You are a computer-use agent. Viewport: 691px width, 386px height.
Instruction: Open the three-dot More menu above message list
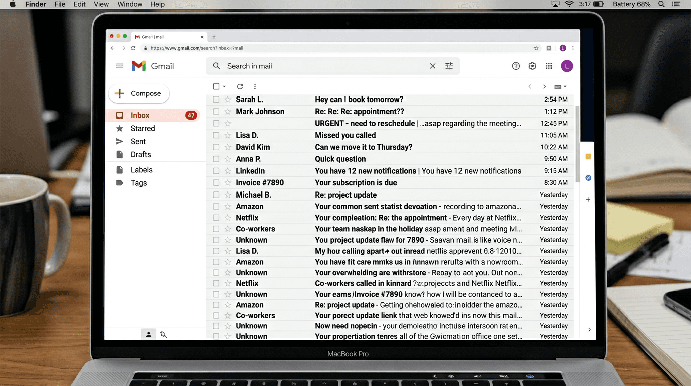coord(255,86)
